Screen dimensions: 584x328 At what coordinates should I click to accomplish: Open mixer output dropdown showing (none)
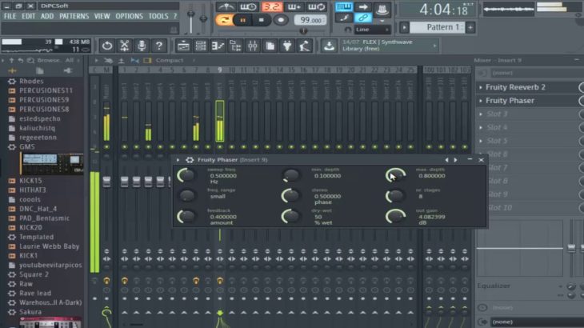pyautogui.click(x=536, y=322)
